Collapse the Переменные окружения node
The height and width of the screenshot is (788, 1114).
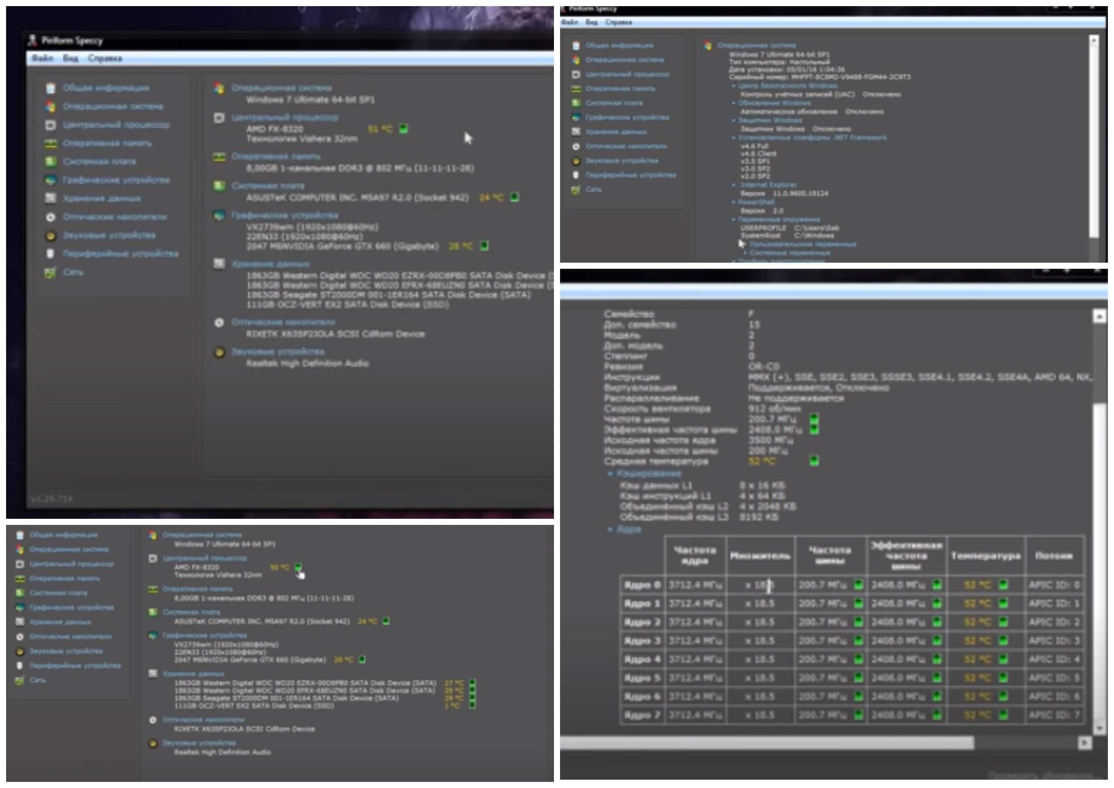[734, 220]
